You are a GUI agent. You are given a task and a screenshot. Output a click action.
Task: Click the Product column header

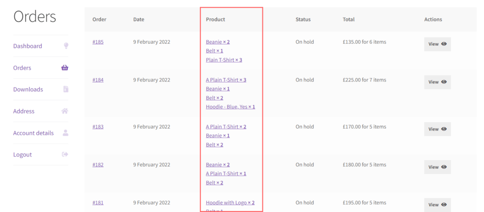[216, 19]
